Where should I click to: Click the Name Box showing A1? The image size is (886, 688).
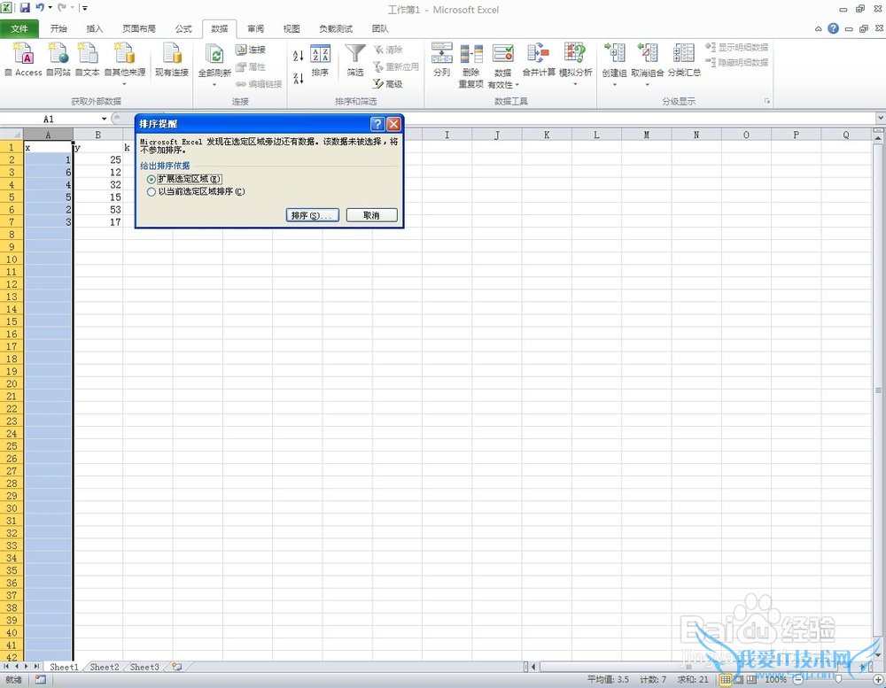tap(50, 119)
